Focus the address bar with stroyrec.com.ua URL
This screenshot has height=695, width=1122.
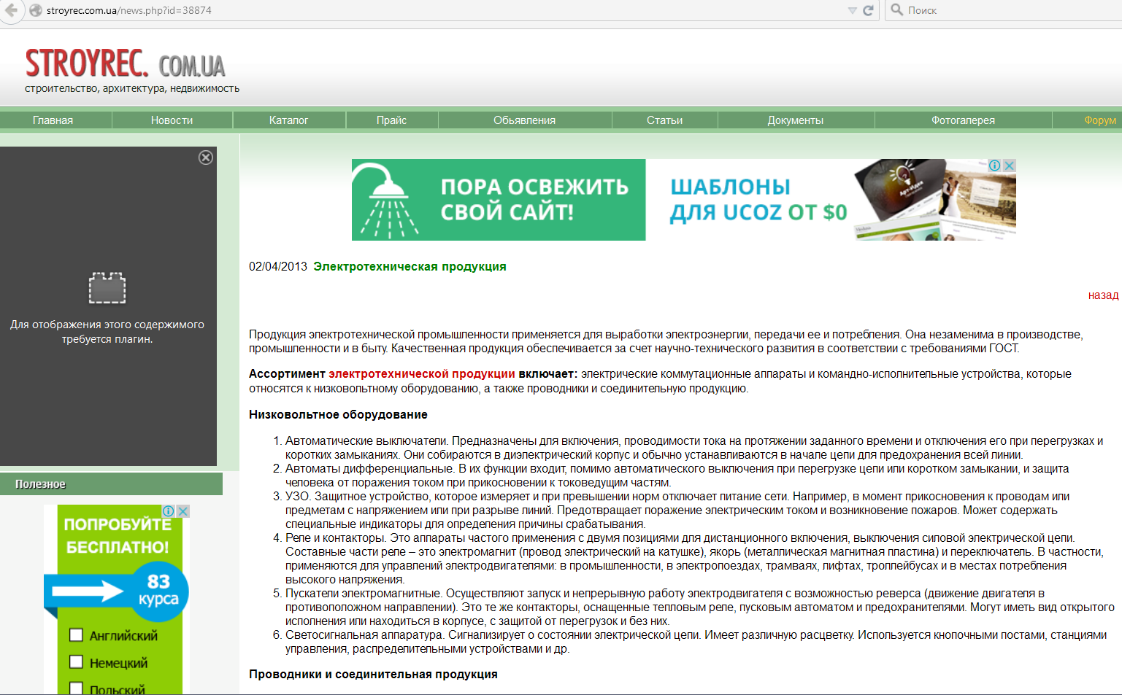coord(438,10)
